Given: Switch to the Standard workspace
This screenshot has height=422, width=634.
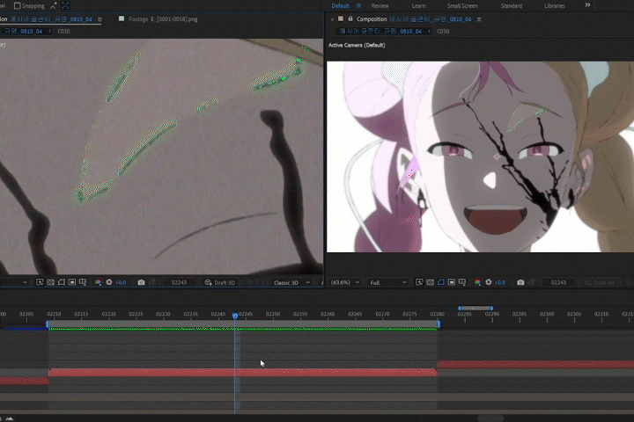Looking at the screenshot, I should (512, 5).
